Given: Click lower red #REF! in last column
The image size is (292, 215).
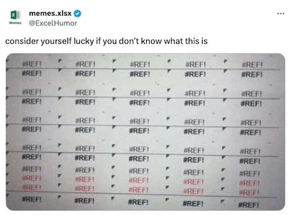Looking at the screenshot, I should [251, 192].
